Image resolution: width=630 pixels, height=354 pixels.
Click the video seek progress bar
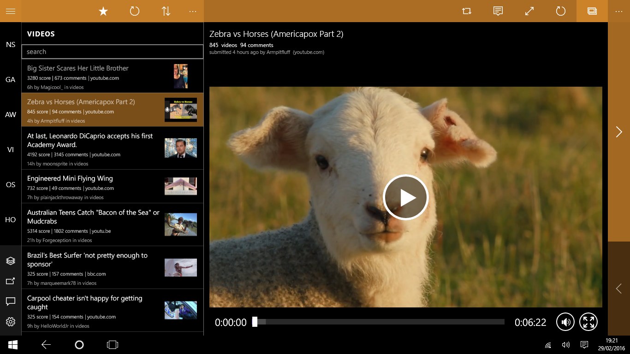pos(378,322)
